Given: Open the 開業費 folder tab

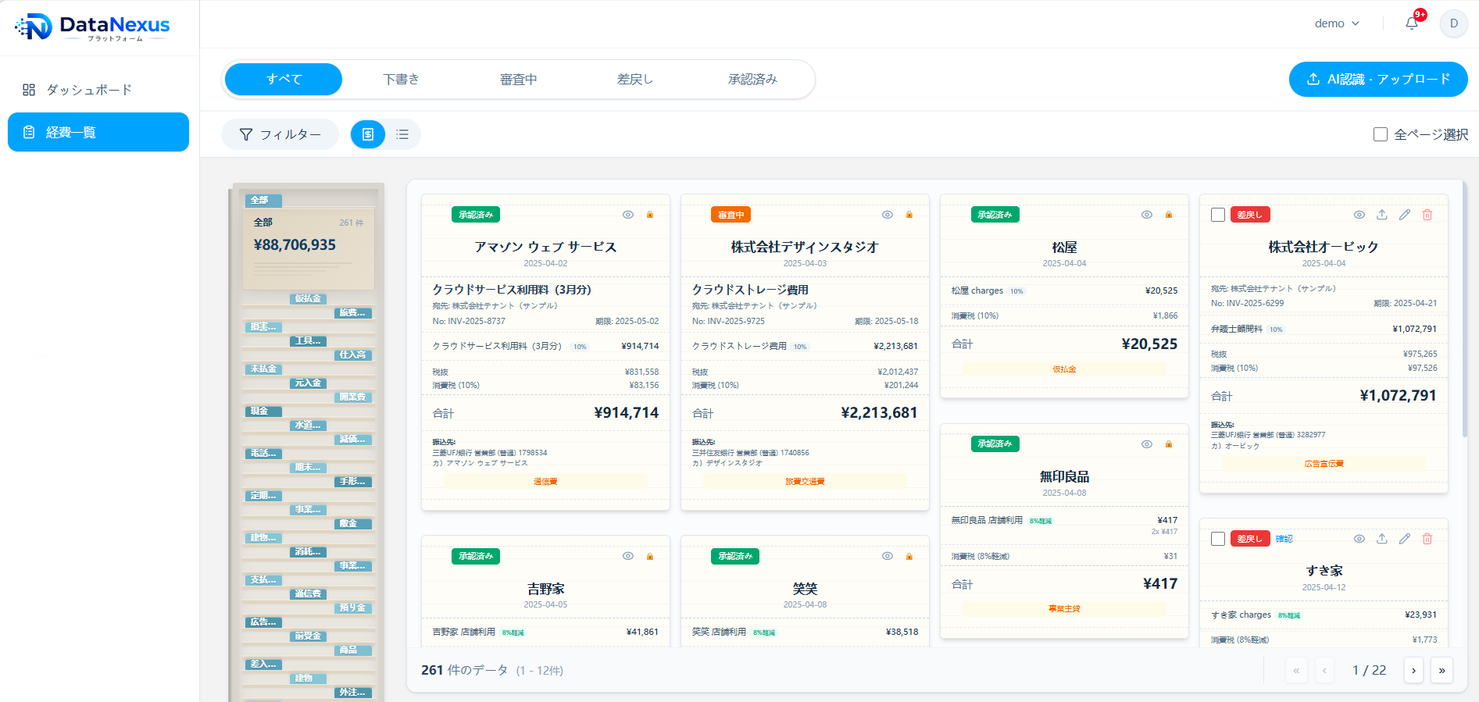Looking at the screenshot, I should [353, 397].
